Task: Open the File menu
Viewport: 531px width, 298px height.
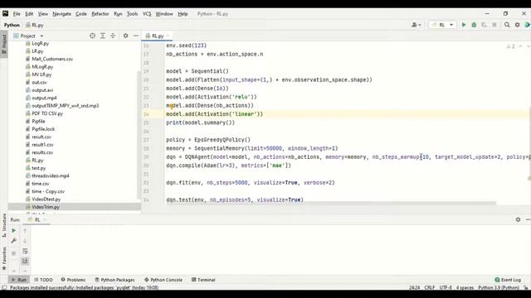Action: click(17, 14)
